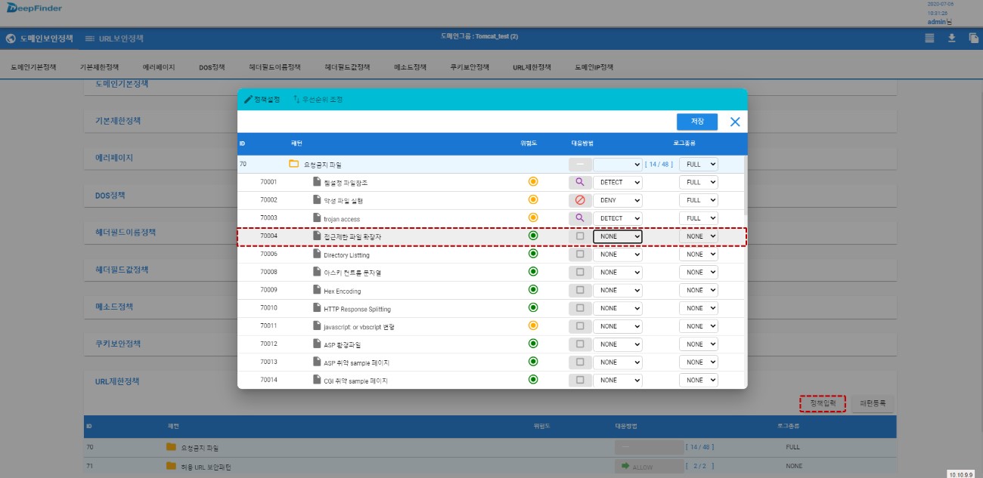Switch to the DOS정책 tab
983x478 pixels.
(212, 67)
